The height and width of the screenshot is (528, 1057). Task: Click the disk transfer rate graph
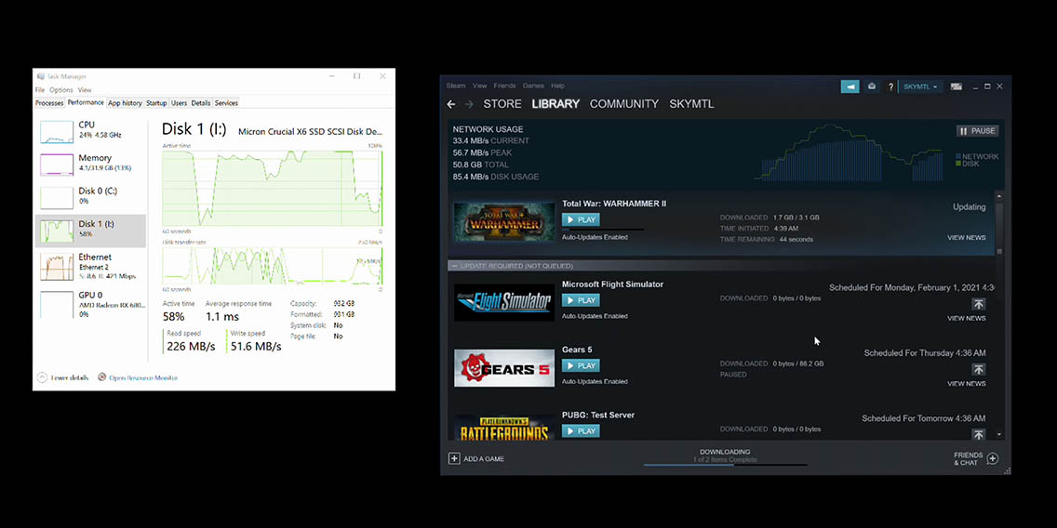click(273, 265)
